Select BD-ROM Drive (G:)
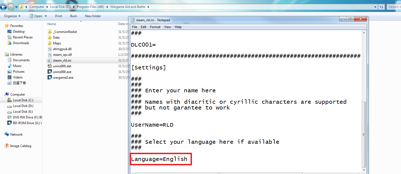Screen dimensions: 401x174 click(x=25, y=123)
